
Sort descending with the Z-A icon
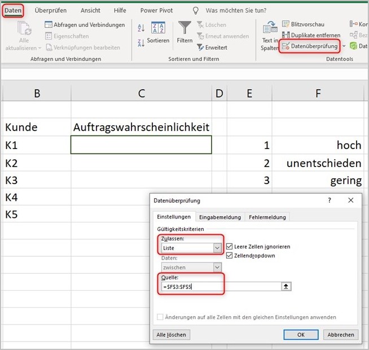141,43
